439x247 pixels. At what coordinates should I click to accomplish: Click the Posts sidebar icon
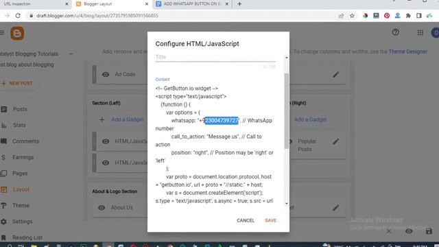pyautogui.click(x=3, y=109)
